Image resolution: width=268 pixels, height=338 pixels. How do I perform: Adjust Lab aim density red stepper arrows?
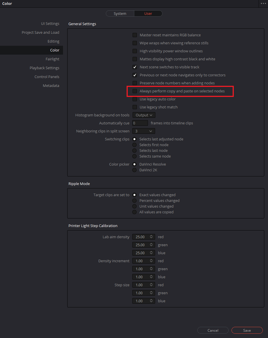151,237
